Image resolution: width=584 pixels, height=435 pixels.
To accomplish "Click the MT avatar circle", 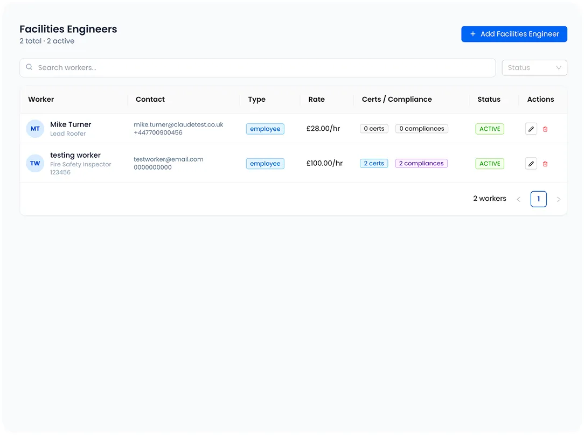I will tap(35, 129).
